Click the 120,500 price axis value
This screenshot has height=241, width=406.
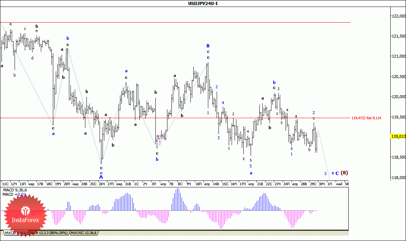399,77
